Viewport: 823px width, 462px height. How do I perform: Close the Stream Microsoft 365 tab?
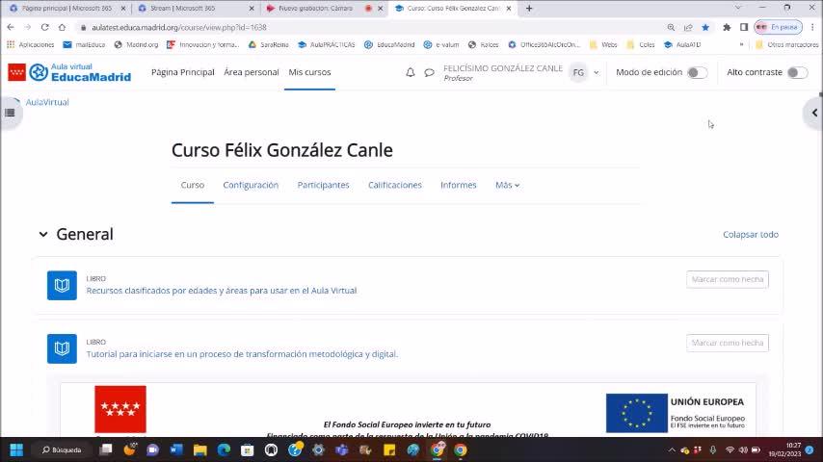pos(252,9)
